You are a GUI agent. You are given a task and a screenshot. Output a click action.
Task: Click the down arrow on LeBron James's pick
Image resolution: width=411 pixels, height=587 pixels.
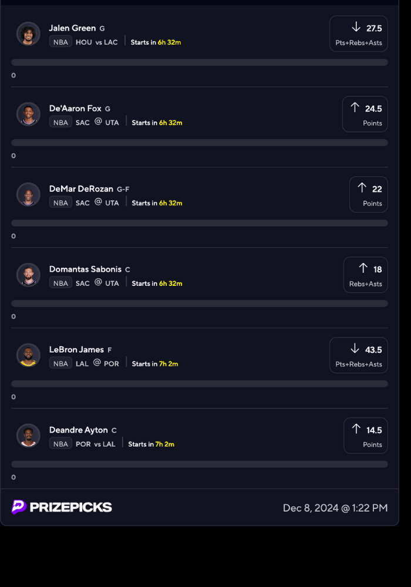coord(355,349)
